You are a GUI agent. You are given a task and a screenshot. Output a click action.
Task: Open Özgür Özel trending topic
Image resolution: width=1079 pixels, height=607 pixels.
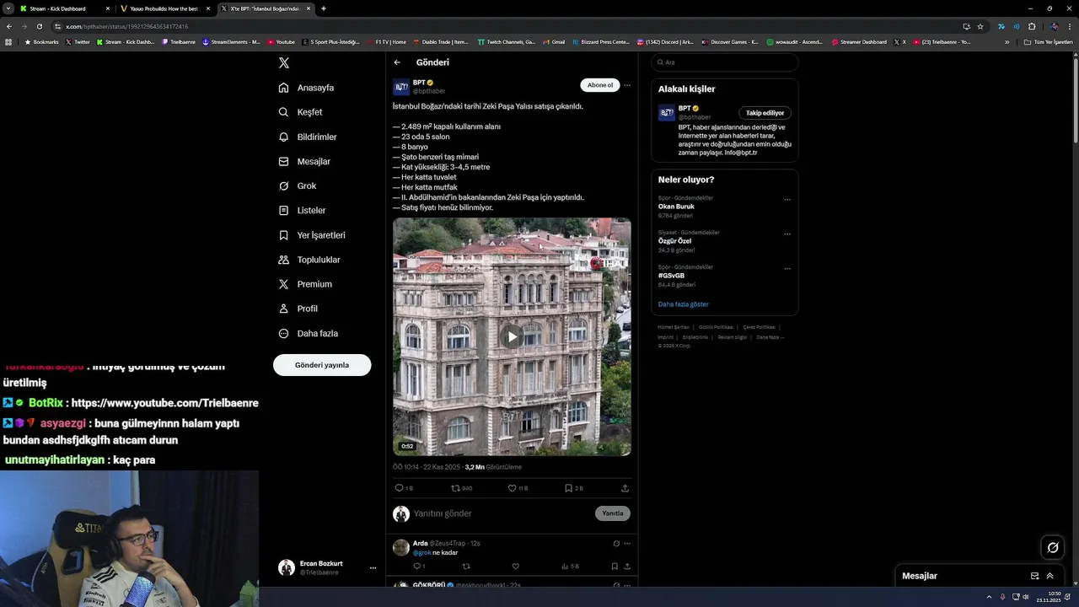click(674, 241)
